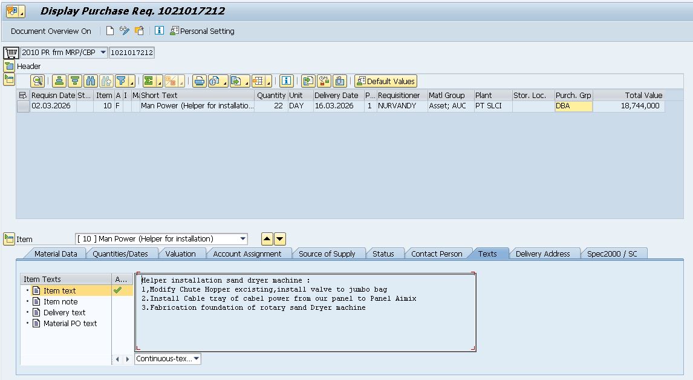Viewport: 693px width, 380px height.
Task: Collapse the Item overview section
Action: pyautogui.click(x=9, y=79)
